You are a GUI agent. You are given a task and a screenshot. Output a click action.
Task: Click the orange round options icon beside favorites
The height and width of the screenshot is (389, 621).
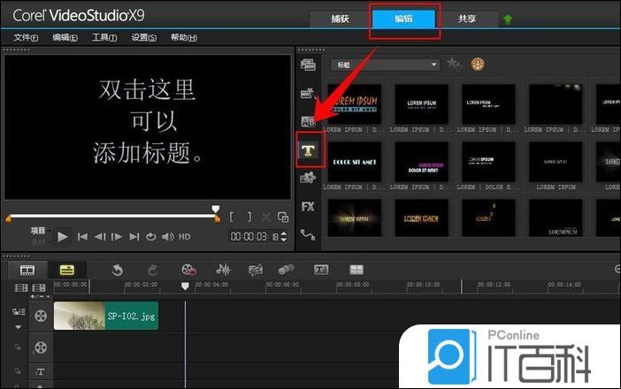pos(478,65)
